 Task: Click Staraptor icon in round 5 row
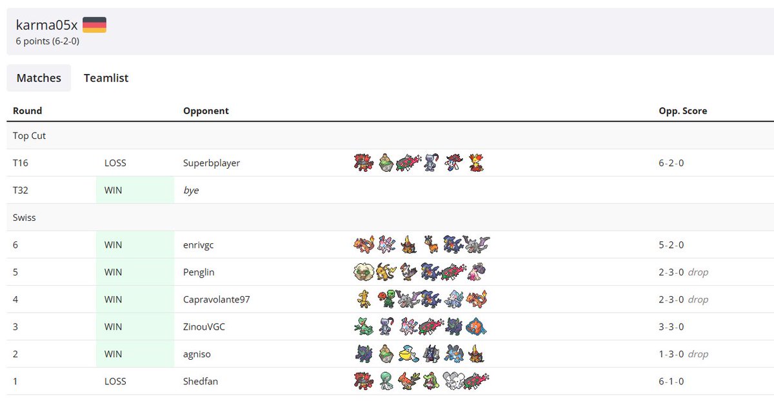[408, 272]
